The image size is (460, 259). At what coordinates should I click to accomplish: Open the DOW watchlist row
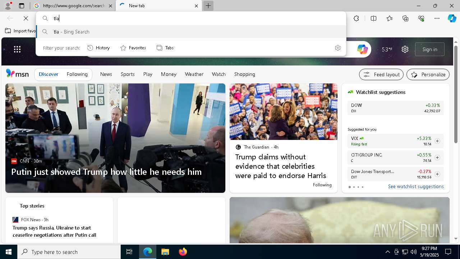[396, 108]
